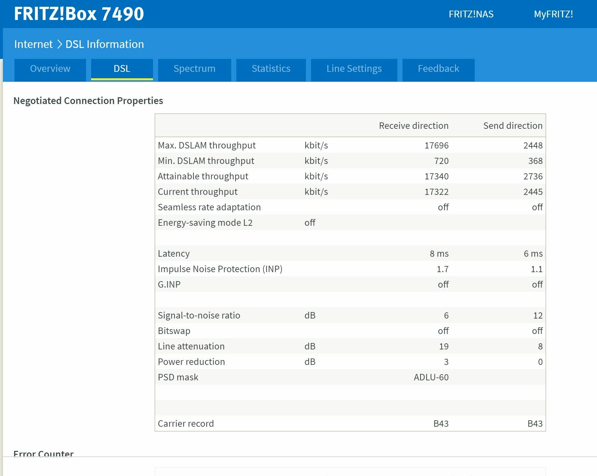Select Attainable send value 2736
This screenshot has width=597, height=476.
click(x=533, y=176)
